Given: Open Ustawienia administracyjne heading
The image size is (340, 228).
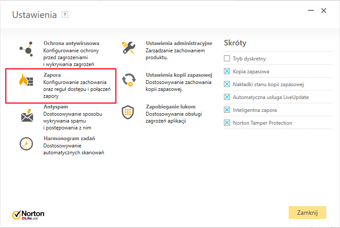Looking at the screenshot, I should [x=179, y=43].
